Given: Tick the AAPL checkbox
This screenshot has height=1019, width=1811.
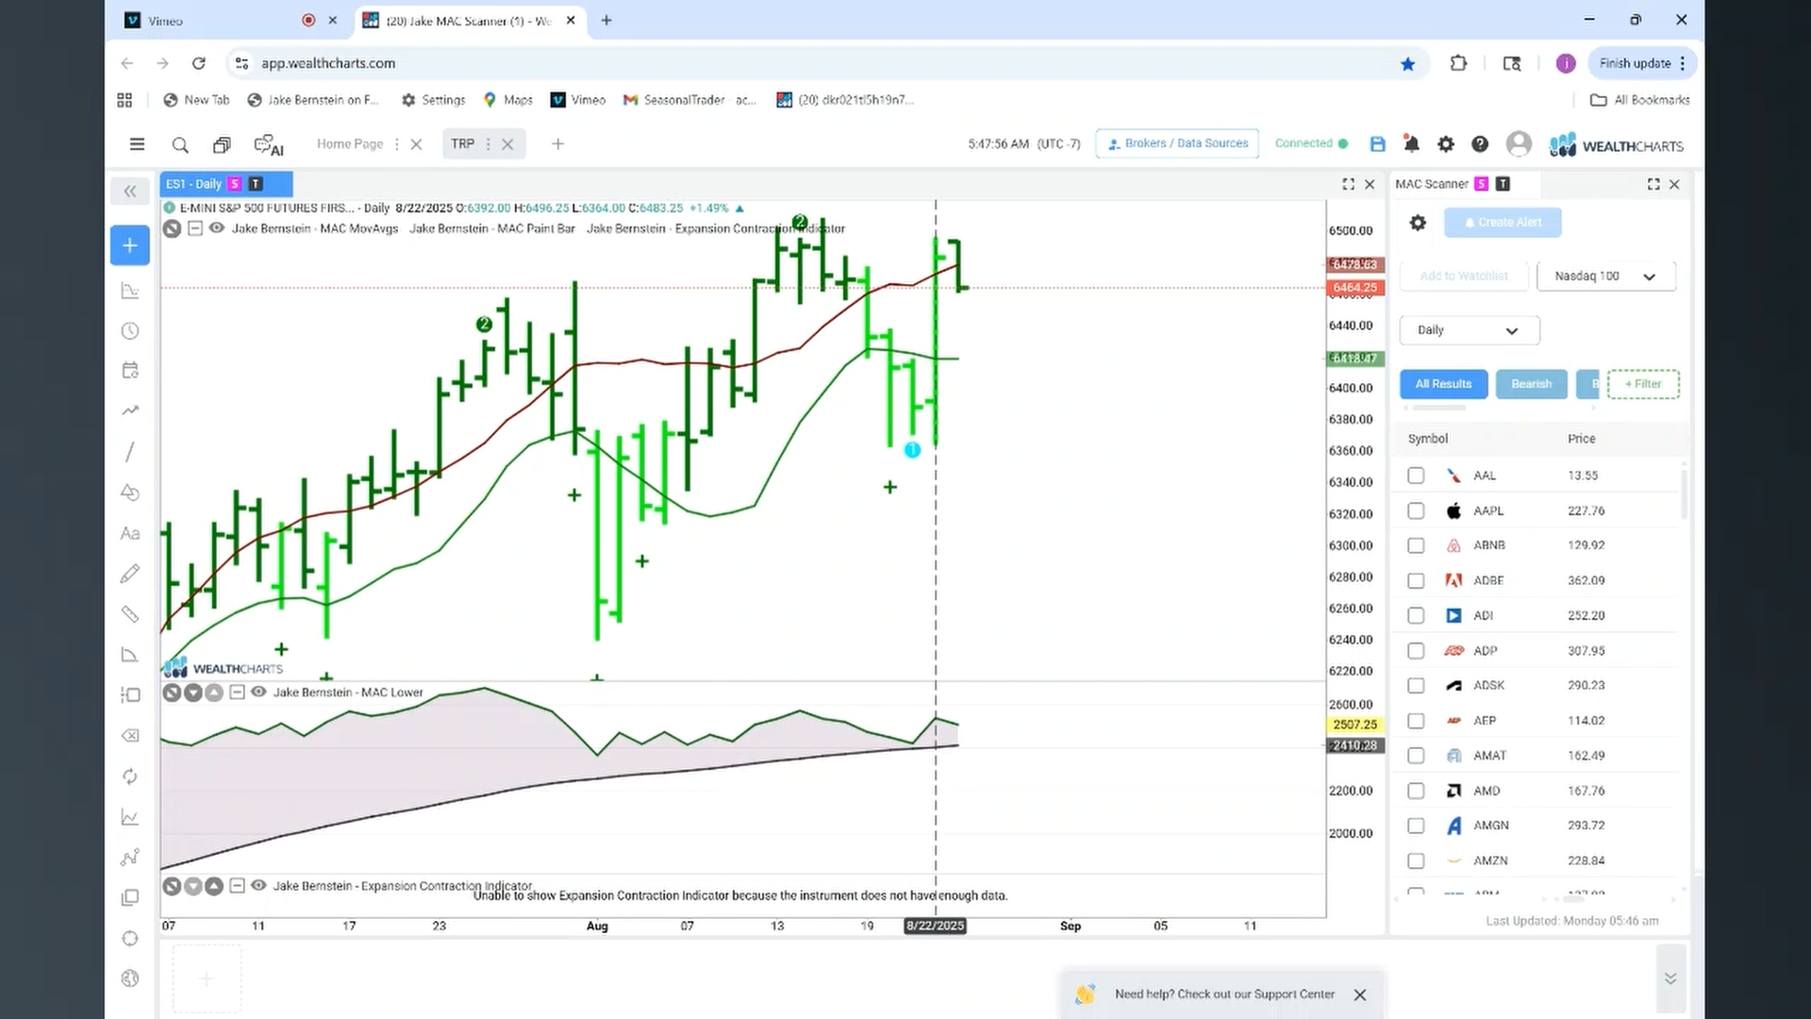Looking at the screenshot, I should tap(1416, 510).
